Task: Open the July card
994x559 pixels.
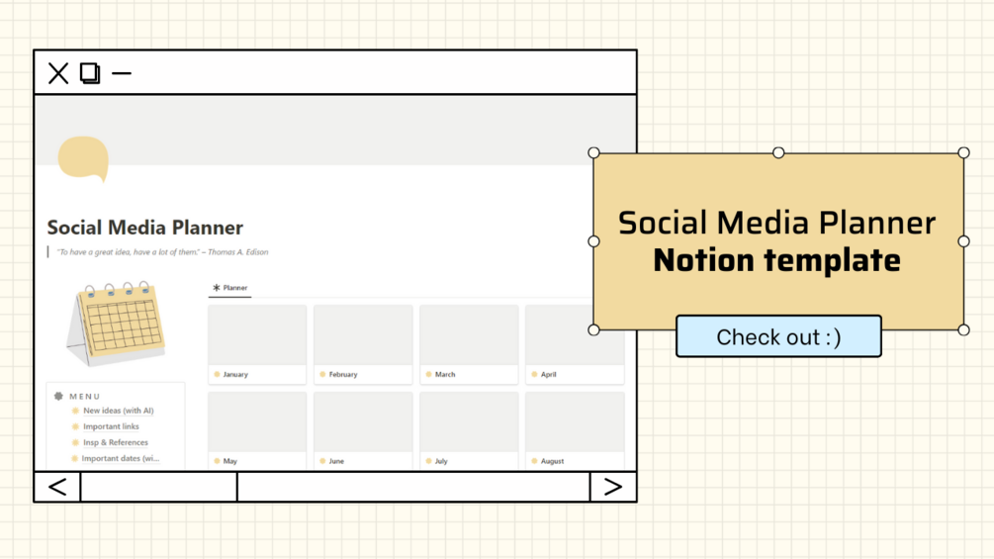Action: (469, 430)
